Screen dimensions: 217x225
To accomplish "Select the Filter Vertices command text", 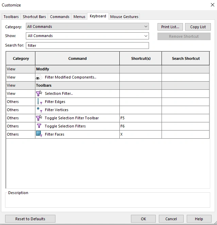I will tap(56, 110).
